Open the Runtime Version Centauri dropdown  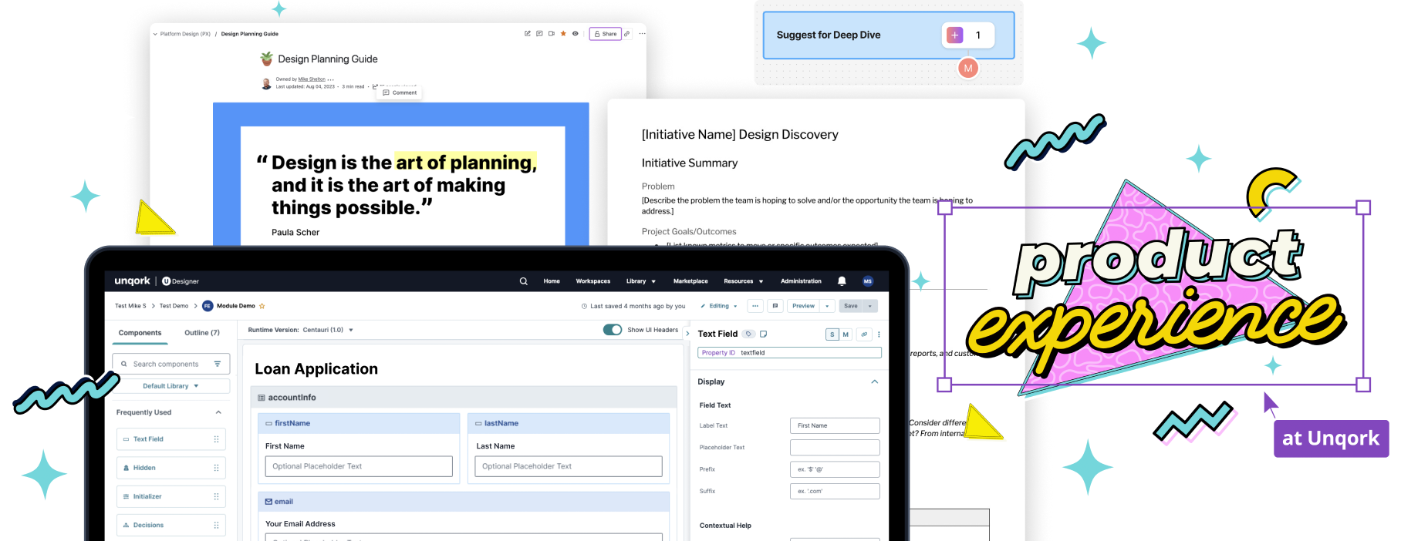tap(328, 330)
